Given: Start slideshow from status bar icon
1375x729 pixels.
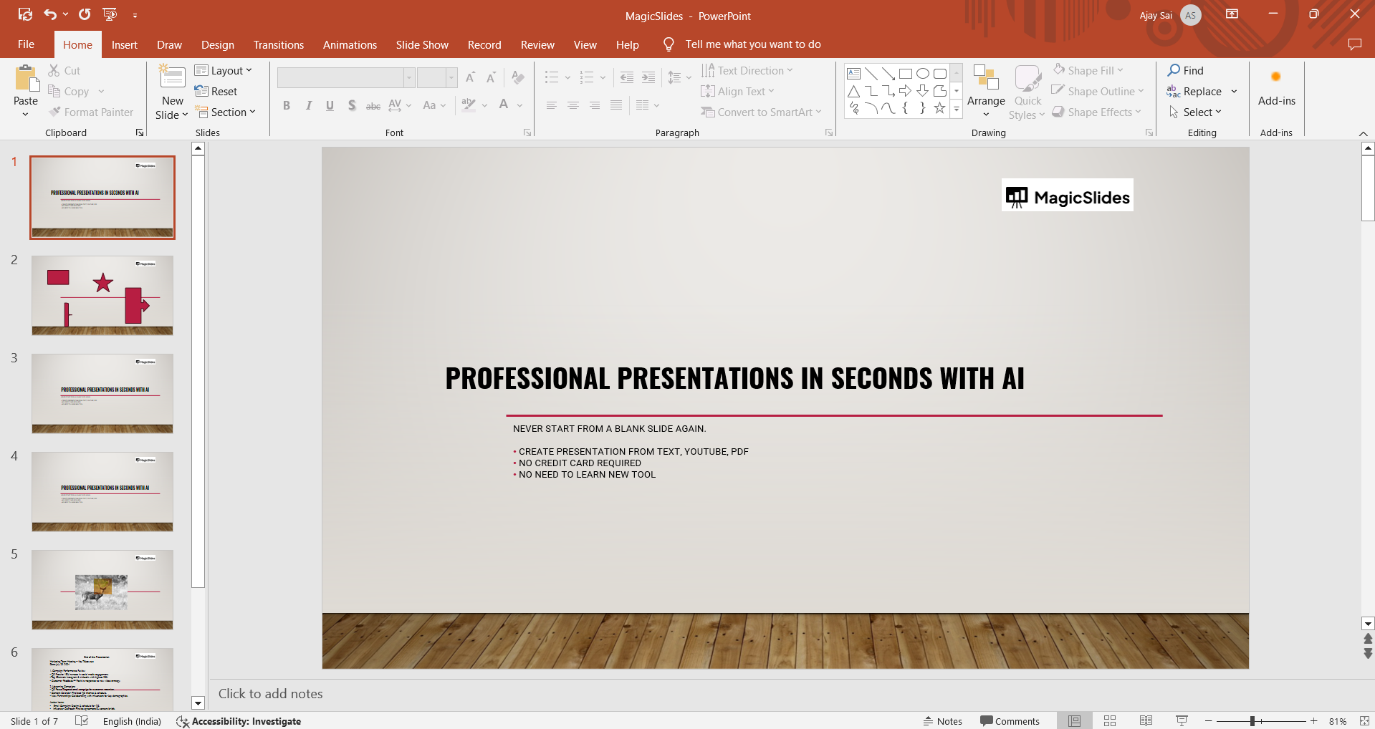Looking at the screenshot, I should 1182,720.
